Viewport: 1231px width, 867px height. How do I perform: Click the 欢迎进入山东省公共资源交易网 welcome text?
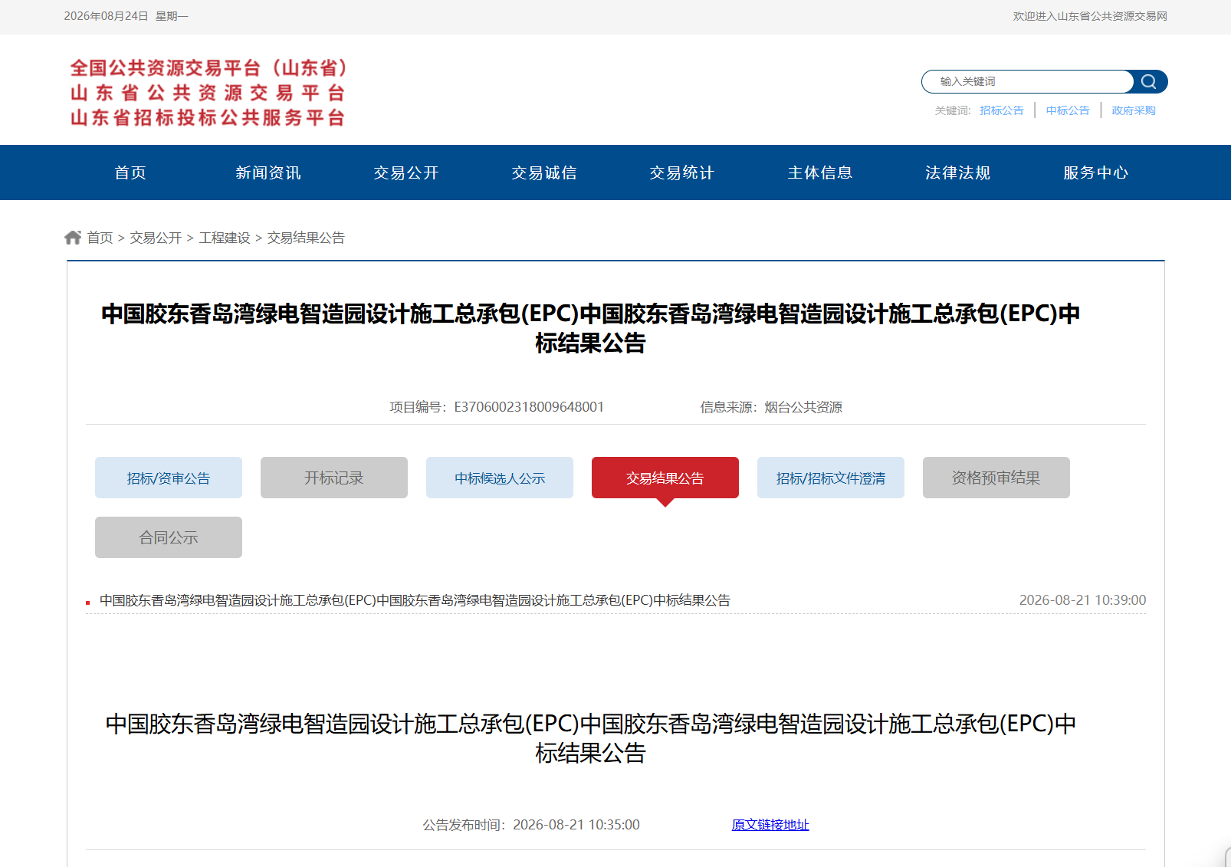coord(1090,16)
